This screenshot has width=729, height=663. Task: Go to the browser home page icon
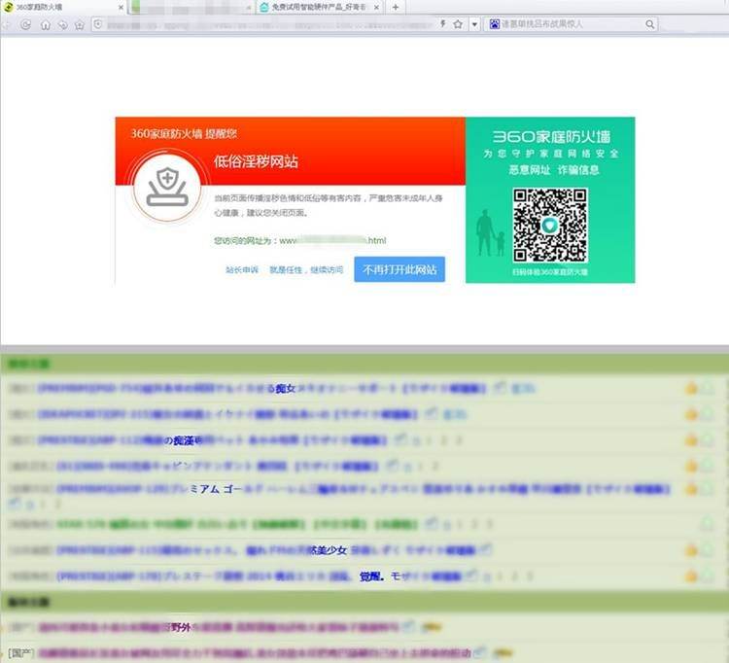tap(45, 25)
